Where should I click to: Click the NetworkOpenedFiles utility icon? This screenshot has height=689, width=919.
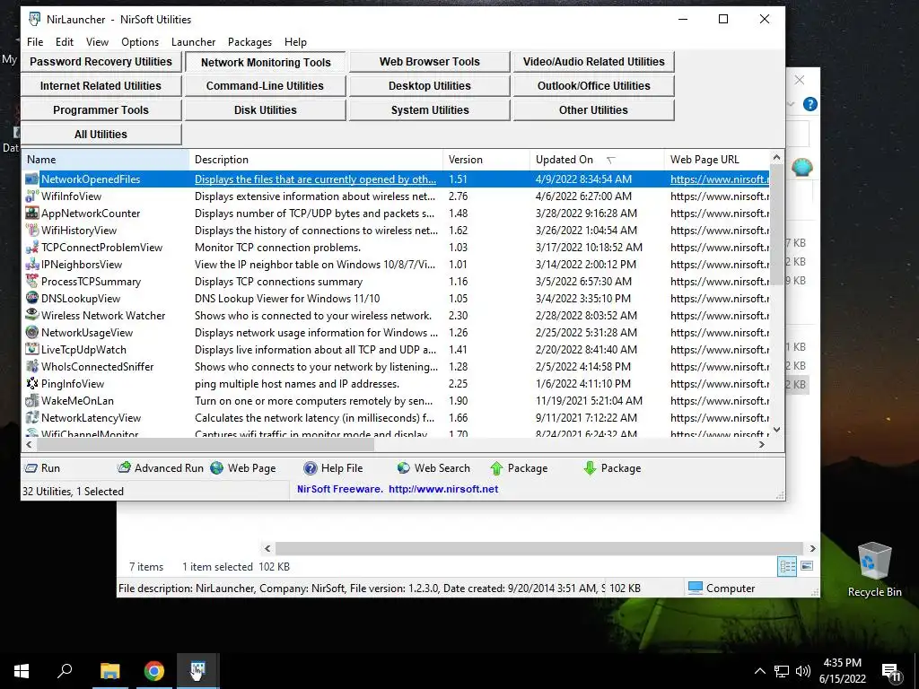point(31,179)
